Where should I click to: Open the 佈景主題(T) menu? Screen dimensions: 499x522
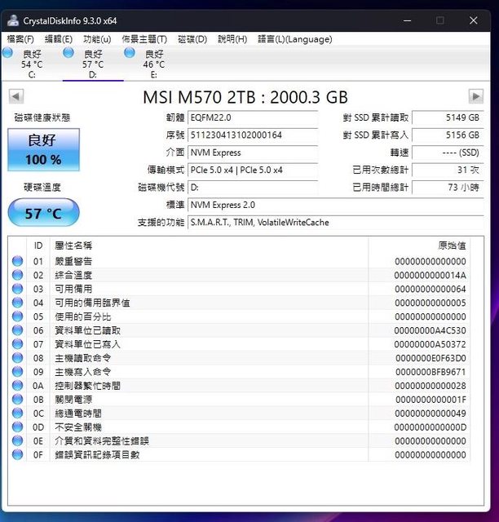144,39
